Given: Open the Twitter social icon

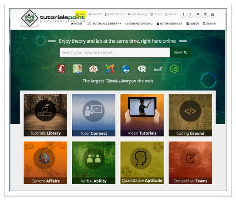Looking at the screenshot, I should point(198,14).
